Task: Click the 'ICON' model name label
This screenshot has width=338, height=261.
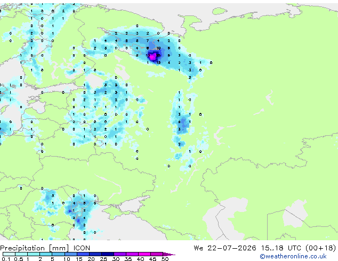Action: (x=82, y=248)
